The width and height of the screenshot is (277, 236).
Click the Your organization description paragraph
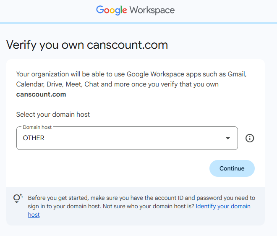[131, 84]
